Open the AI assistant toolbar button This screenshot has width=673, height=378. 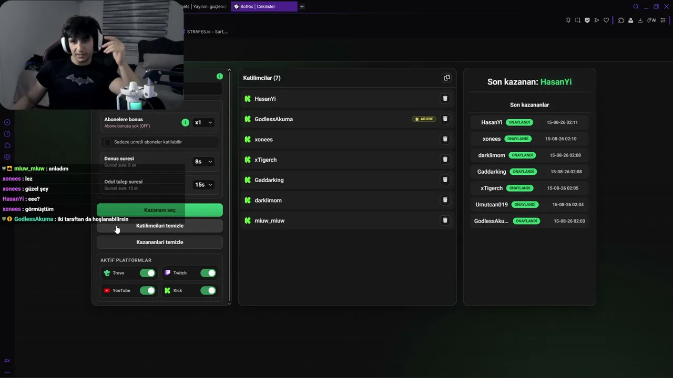pos(651,20)
